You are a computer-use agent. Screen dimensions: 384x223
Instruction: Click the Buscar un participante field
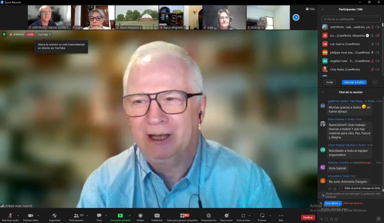click(351, 19)
